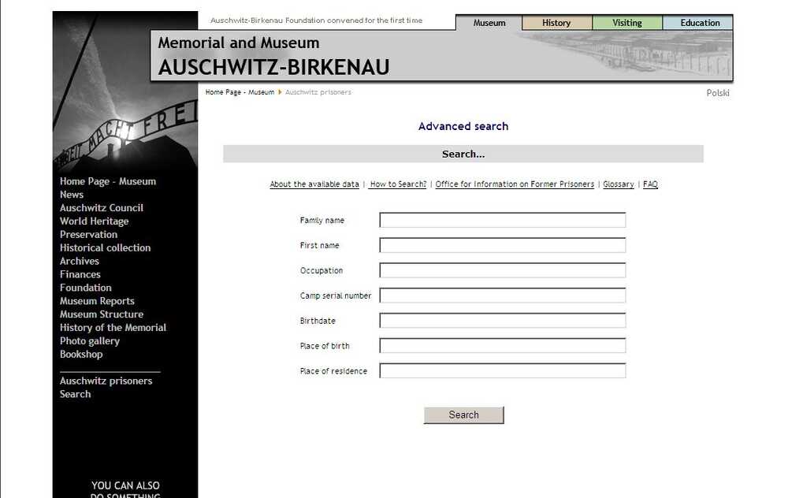Open Photo gallery in the sidebar
The height and width of the screenshot is (498, 788).
[90, 341]
